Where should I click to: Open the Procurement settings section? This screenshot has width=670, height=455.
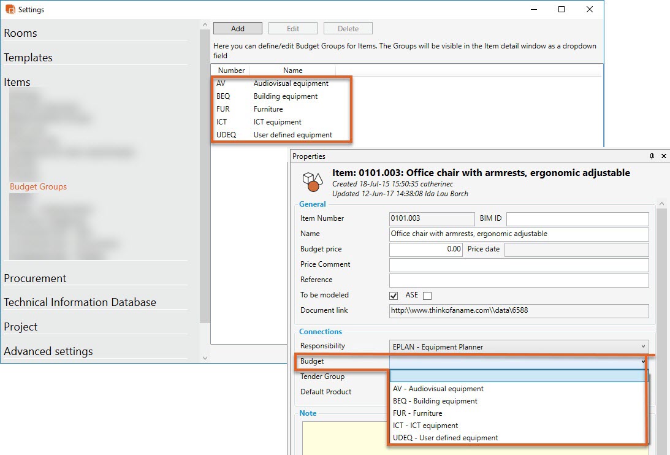pos(35,278)
